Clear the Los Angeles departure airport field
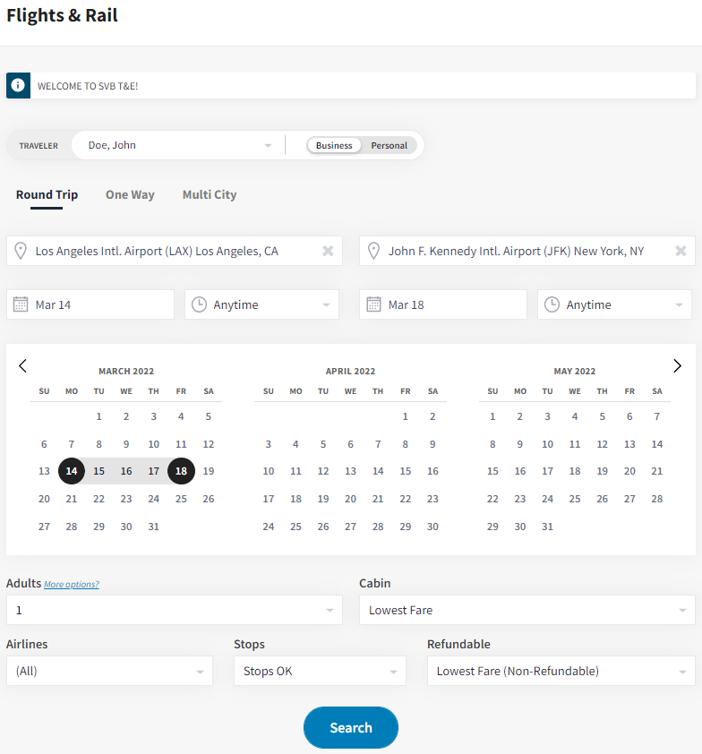This screenshot has width=702, height=754. pyautogui.click(x=328, y=252)
